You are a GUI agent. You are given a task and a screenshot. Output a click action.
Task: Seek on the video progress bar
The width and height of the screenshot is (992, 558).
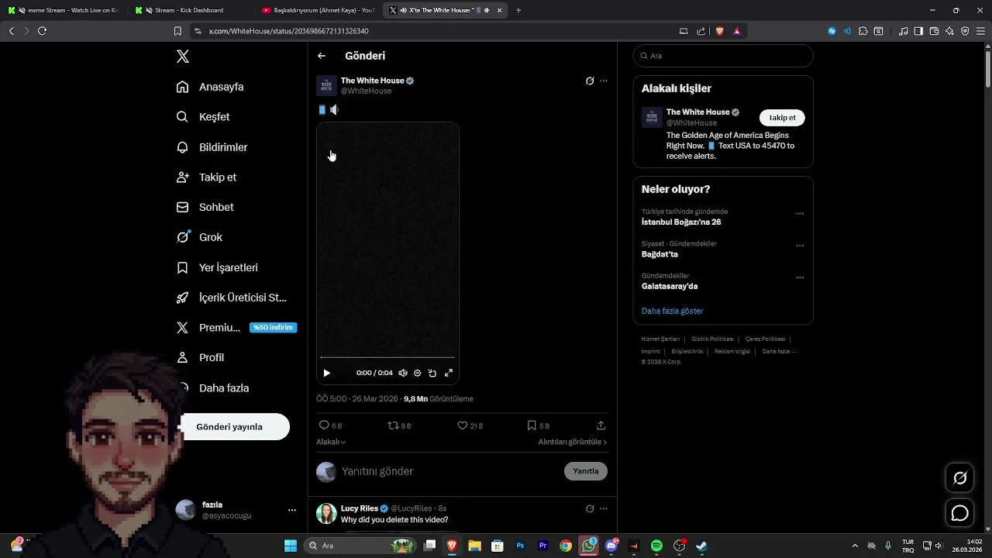[x=387, y=357]
